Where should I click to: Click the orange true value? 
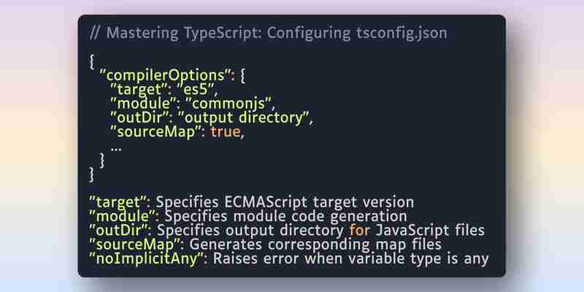[x=226, y=132]
